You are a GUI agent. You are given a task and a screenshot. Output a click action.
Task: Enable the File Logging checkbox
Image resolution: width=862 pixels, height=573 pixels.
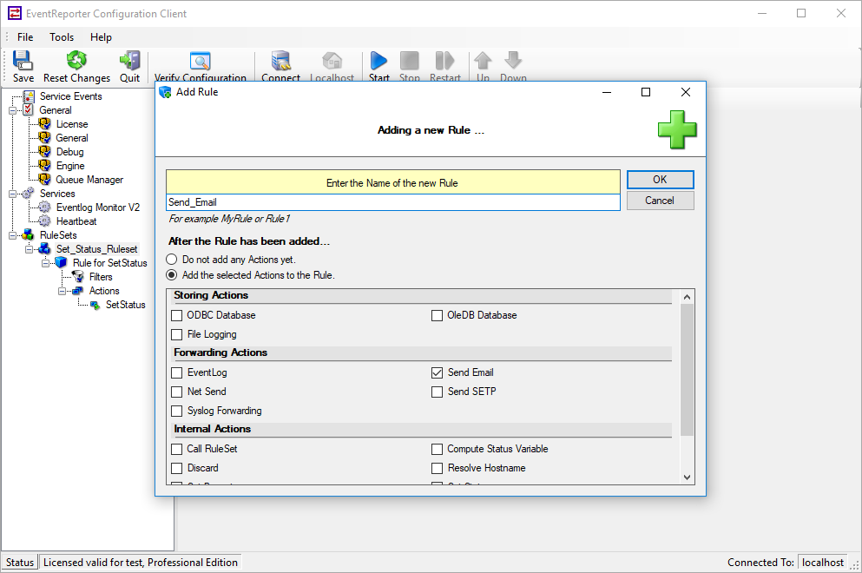pos(176,334)
